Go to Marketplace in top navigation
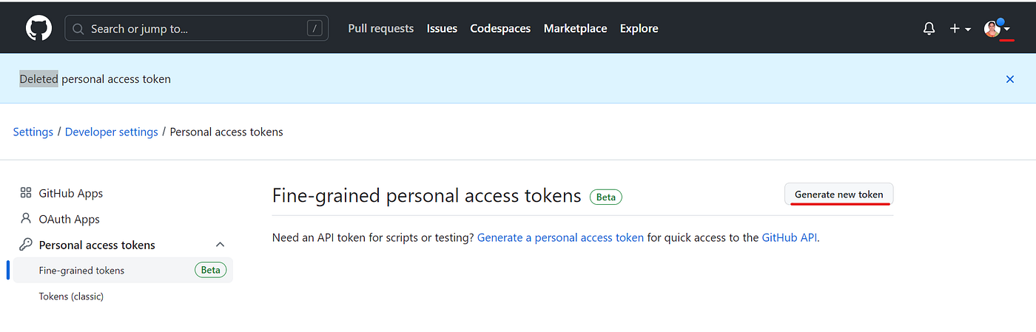 click(575, 29)
